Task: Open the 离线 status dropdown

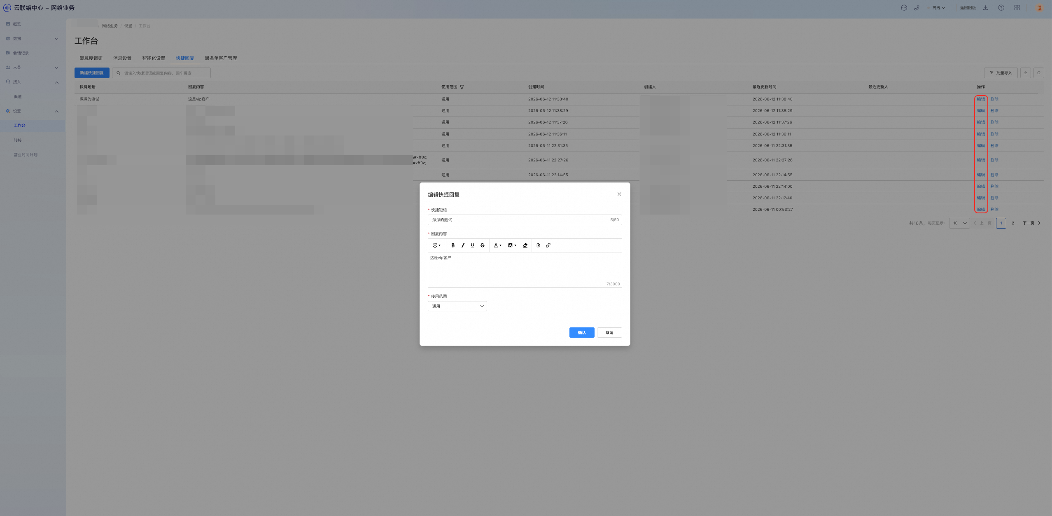Action: pyautogui.click(x=936, y=8)
